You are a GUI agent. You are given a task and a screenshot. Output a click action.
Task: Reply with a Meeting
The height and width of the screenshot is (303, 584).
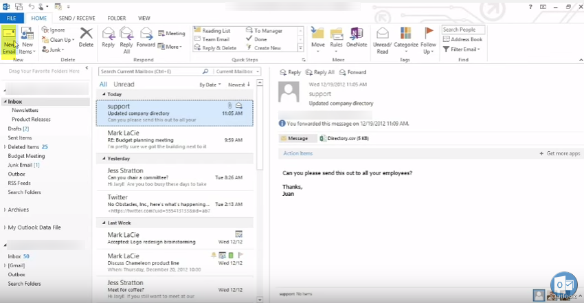pyautogui.click(x=172, y=33)
